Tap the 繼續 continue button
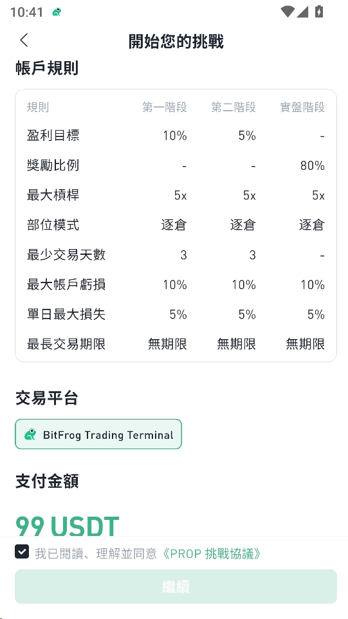Viewport: 348px width, 619px height. pos(176,586)
